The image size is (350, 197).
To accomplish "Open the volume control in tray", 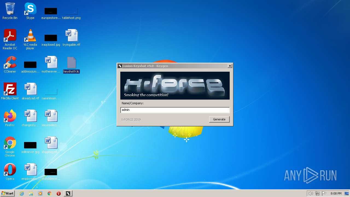I will tap(311, 193).
